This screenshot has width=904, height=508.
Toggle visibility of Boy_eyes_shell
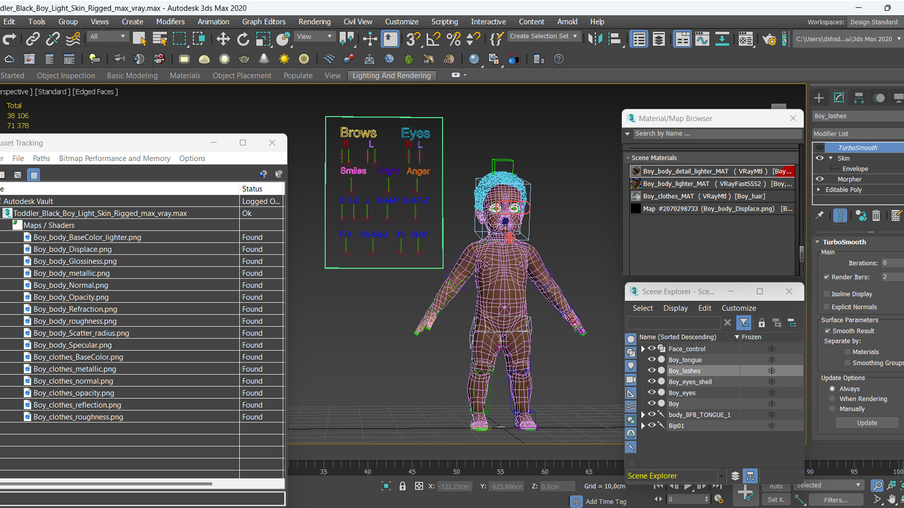click(652, 381)
